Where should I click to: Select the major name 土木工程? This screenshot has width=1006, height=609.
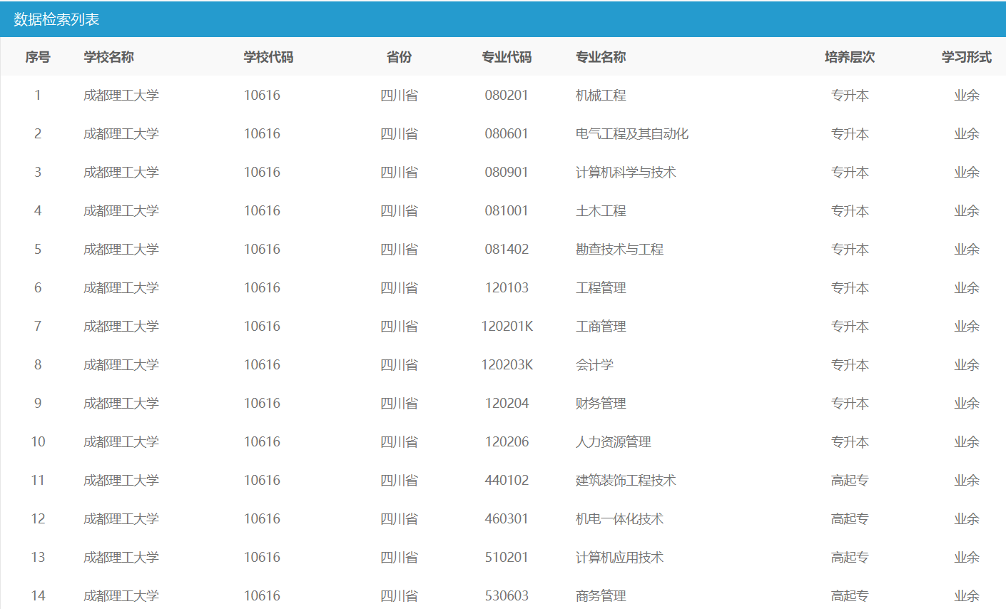(x=601, y=211)
